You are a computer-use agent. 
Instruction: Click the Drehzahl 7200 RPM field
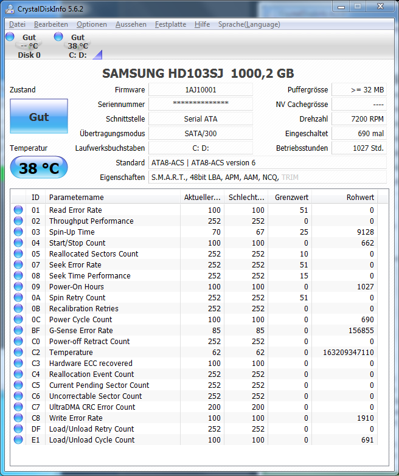coord(359,119)
